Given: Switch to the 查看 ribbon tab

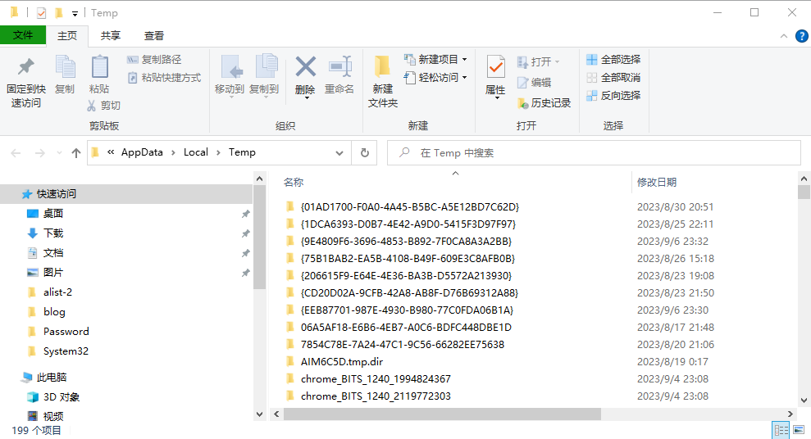Looking at the screenshot, I should (x=153, y=36).
